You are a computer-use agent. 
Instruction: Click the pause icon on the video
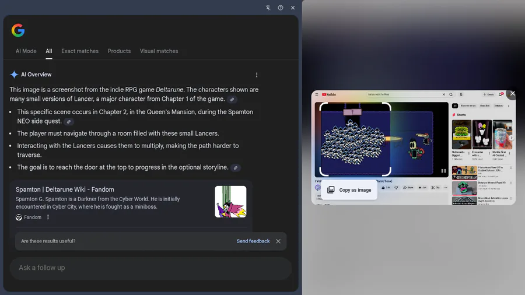tap(444, 171)
